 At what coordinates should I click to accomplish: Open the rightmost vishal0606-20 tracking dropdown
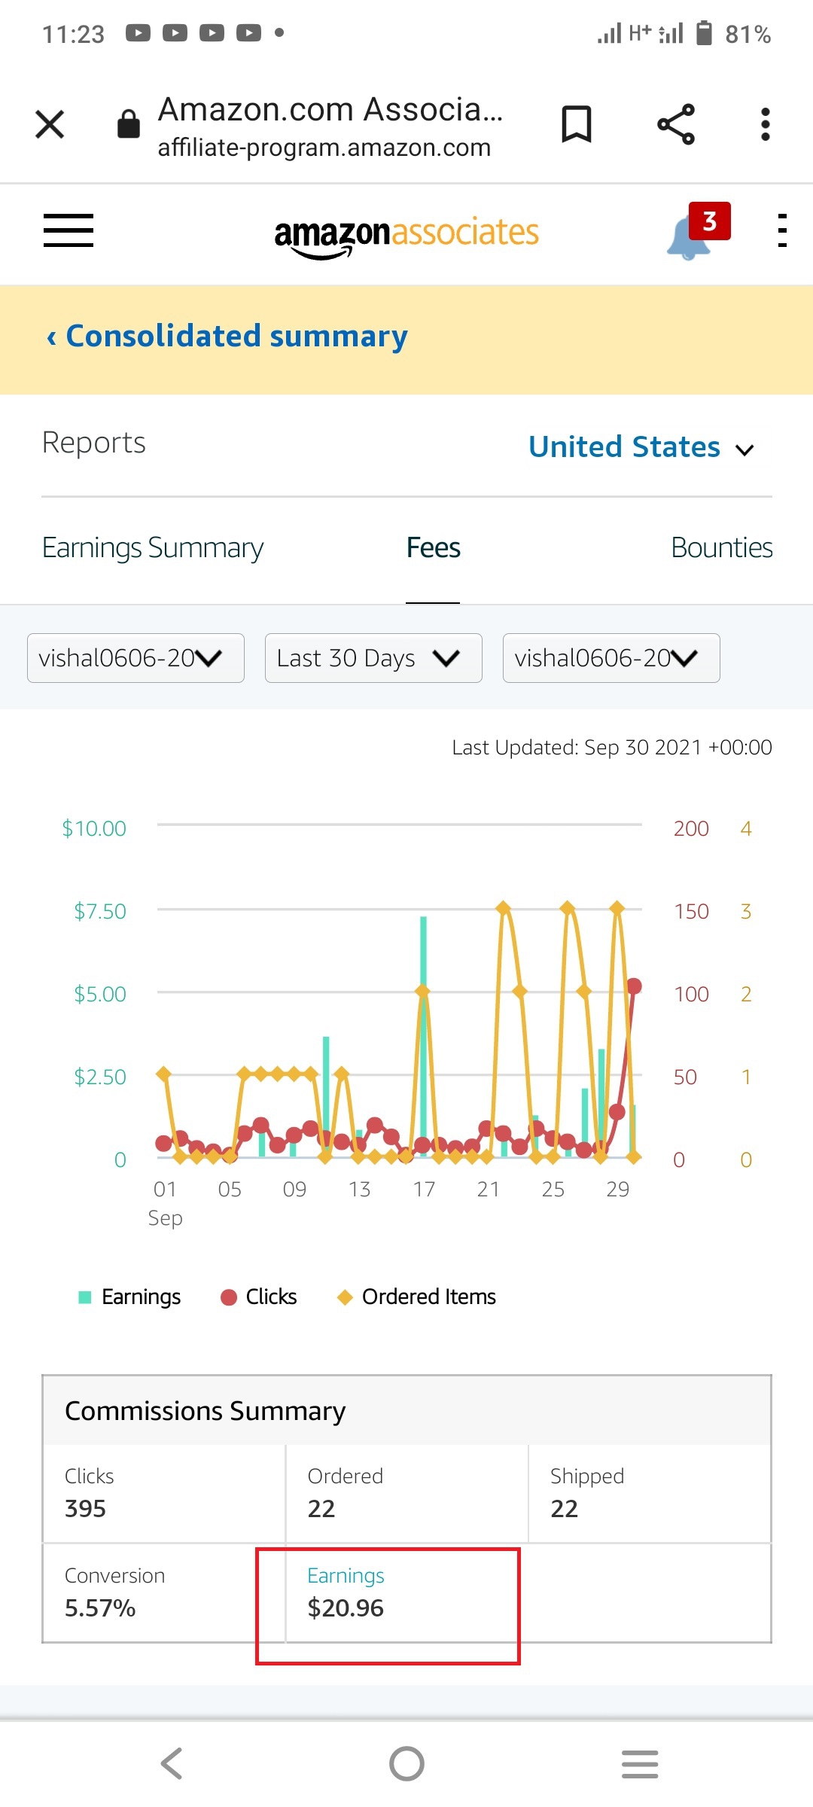pos(611,658)
